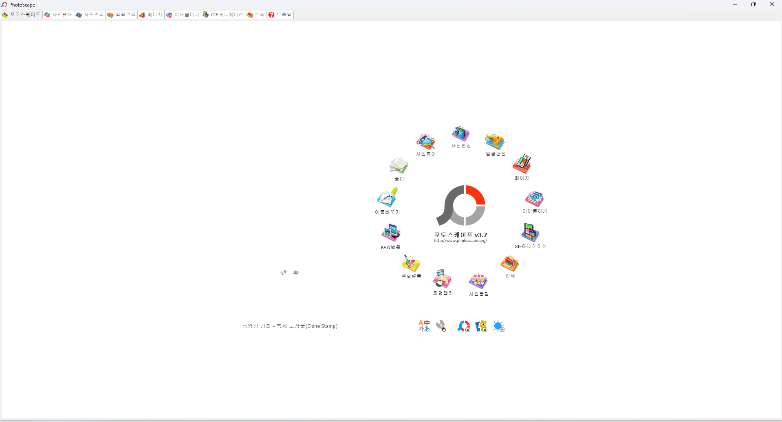Open the 동영상 강좌 Clone Stamp tutorial link

pos(290,326)
